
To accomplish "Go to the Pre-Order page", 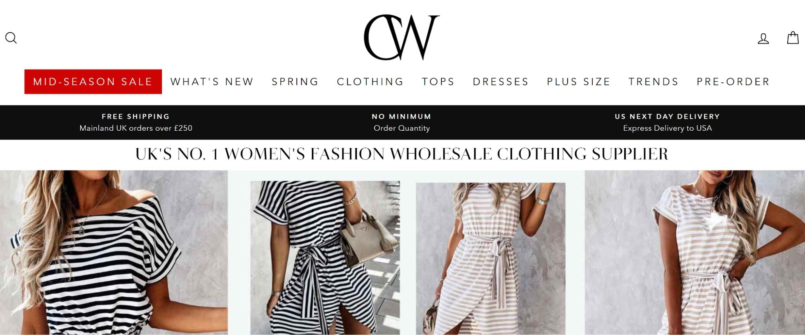I will pyautogui.click(x=733, y=82).
